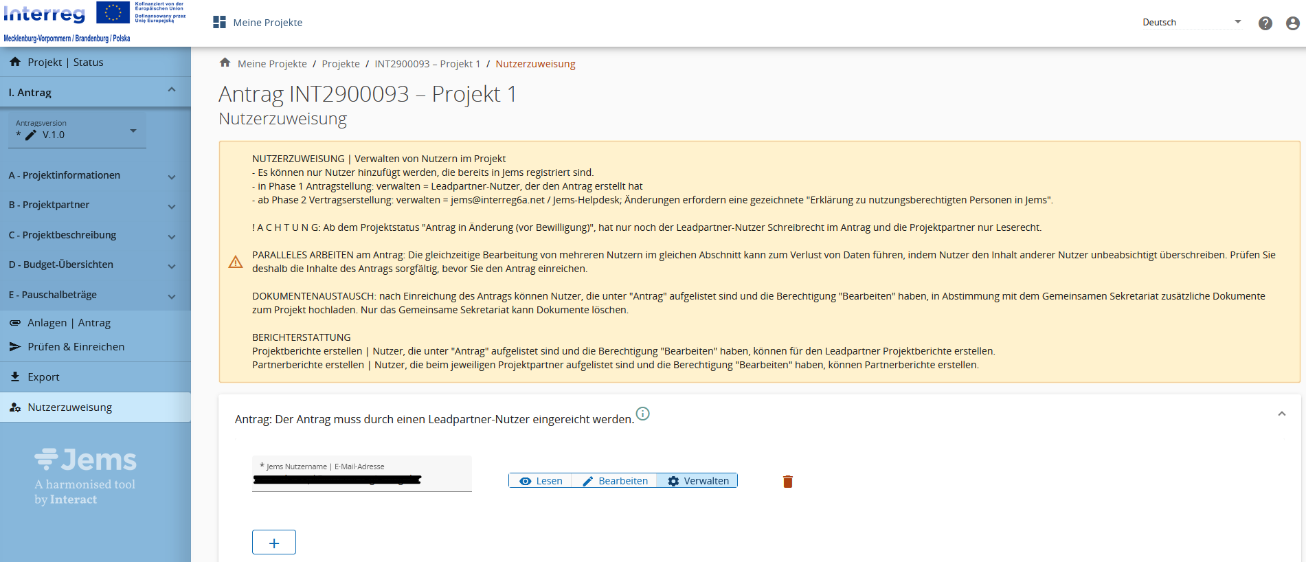Click the home icon in breadcrumb
The width and height of the screenshot is (1306, 562).
pos(225,63)
